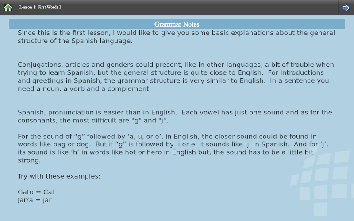Click the line starting 'and greetings in Spanish'
The image size is (354, 221).
pyautogui.click(x=173, y=81)
